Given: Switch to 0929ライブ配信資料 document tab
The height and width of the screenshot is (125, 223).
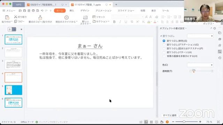Looking at the screenshot, I should [x=43, y=5].
